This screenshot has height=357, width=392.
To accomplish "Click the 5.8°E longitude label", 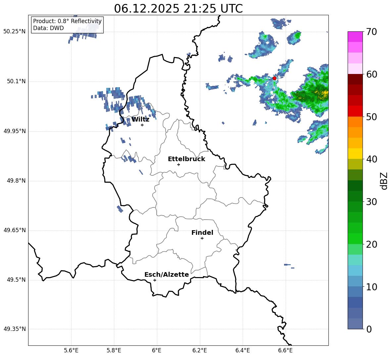I will (114, 351).
